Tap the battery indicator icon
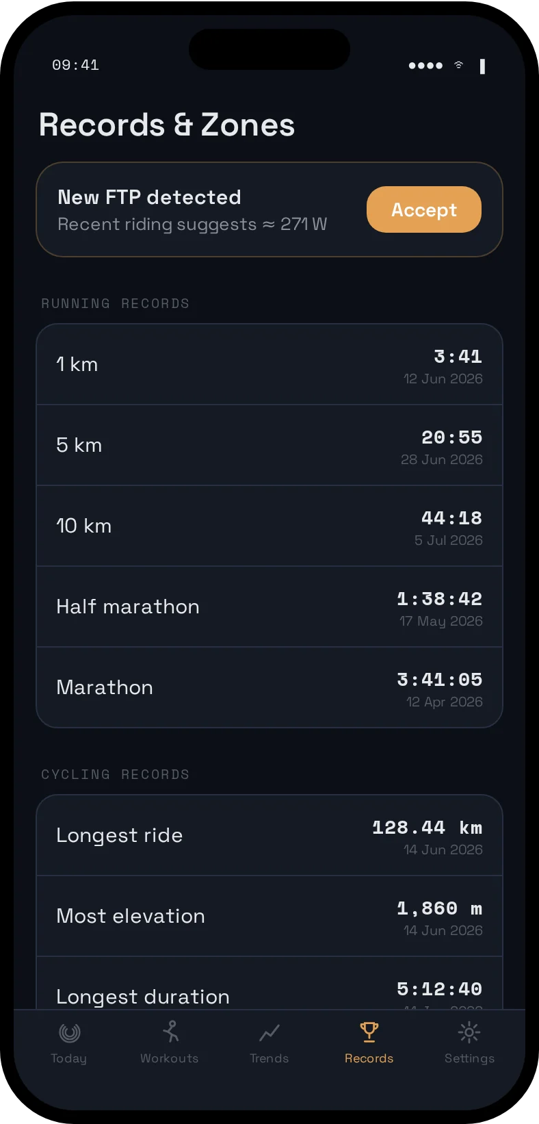The image size is (539, 1124). point(483,66)
